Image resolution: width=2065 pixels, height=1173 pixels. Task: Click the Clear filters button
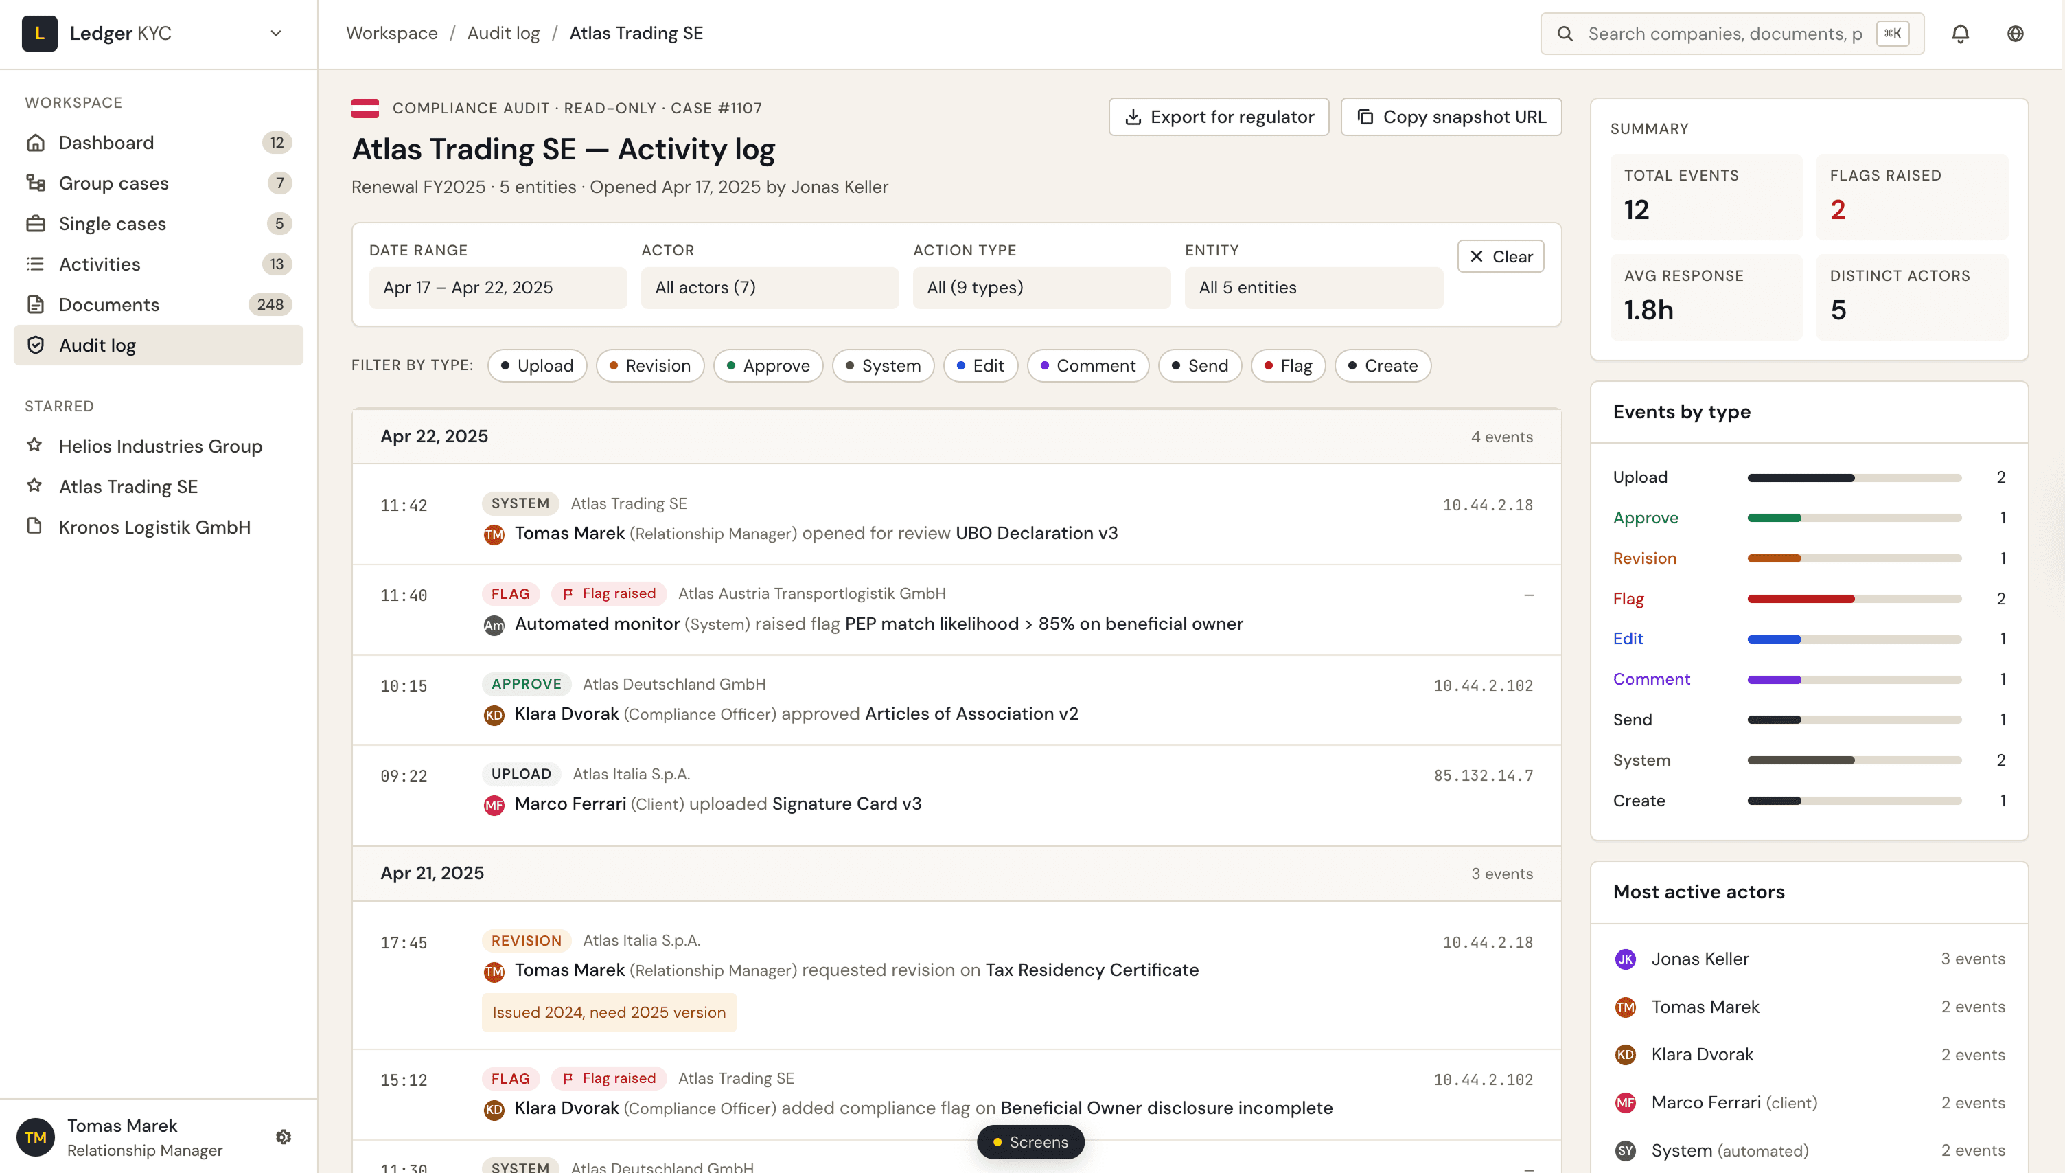pyautogui.click(x=1500, y=256)
